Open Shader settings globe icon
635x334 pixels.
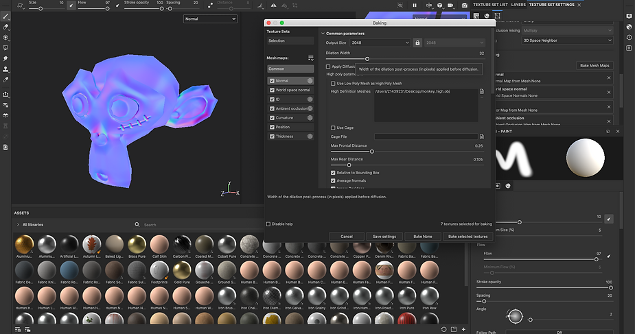(629, 27)
